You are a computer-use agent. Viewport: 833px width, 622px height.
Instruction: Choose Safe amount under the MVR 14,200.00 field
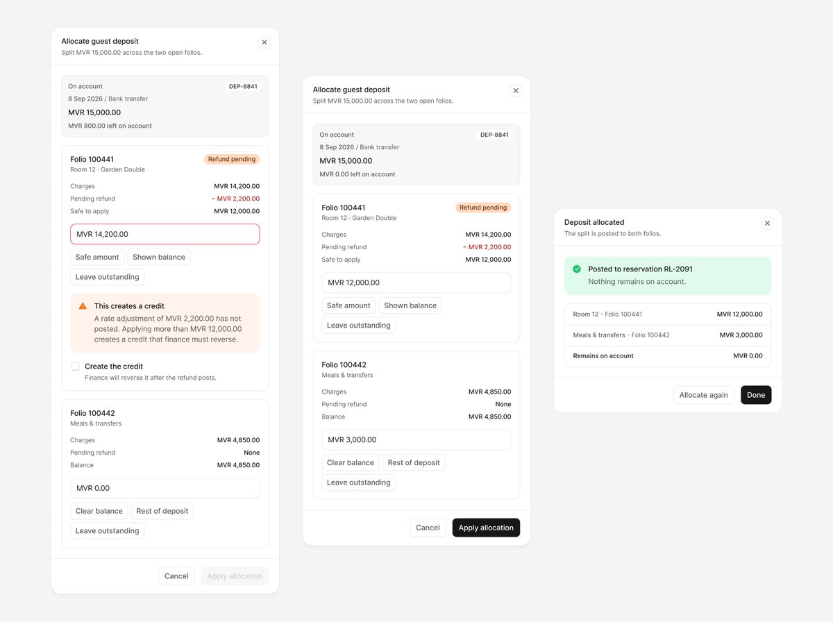pos(97,258)
